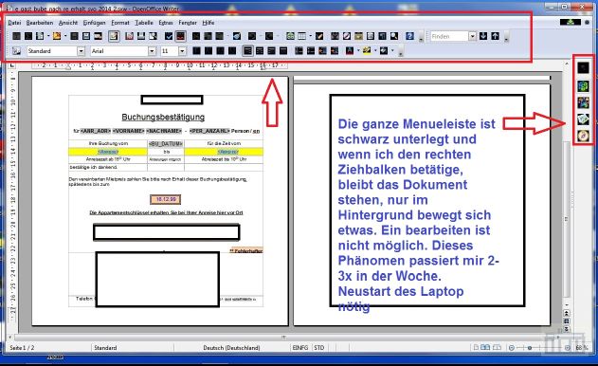
Task: Open recent documents arrow beside Open icon
Action: pyautogui.click(x=65, y=36)
